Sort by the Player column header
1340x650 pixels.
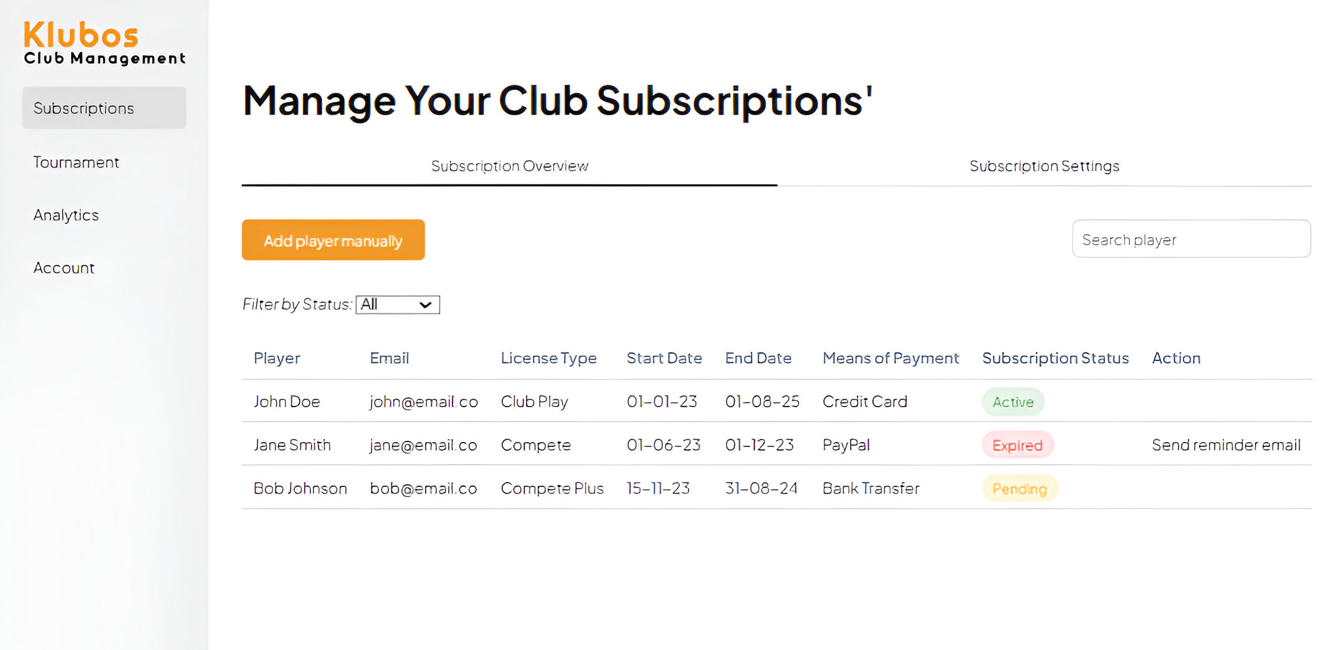click(277, 358)
